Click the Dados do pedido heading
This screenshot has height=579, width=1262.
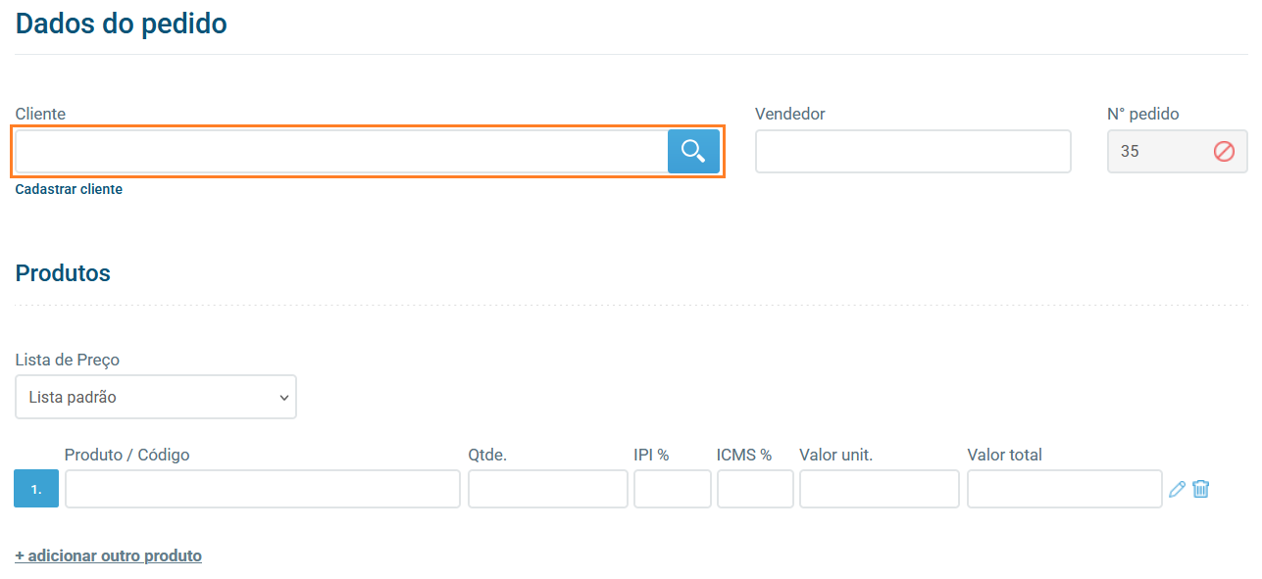click(x=122, y=24)
